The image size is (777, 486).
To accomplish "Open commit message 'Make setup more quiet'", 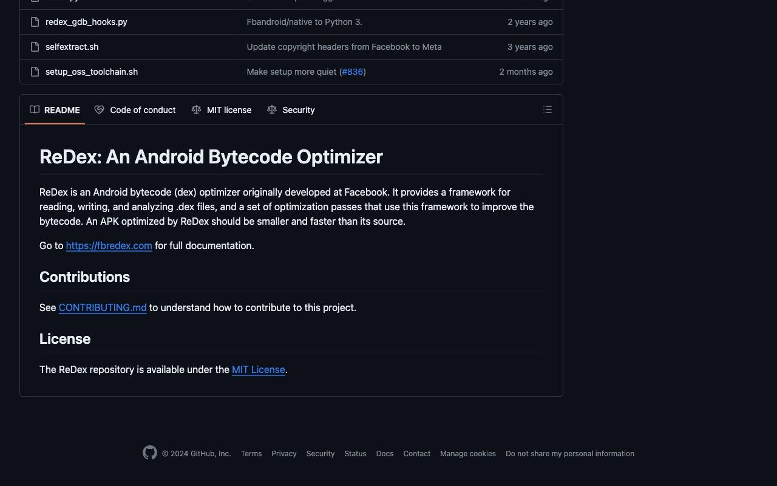I will point(291,72).
